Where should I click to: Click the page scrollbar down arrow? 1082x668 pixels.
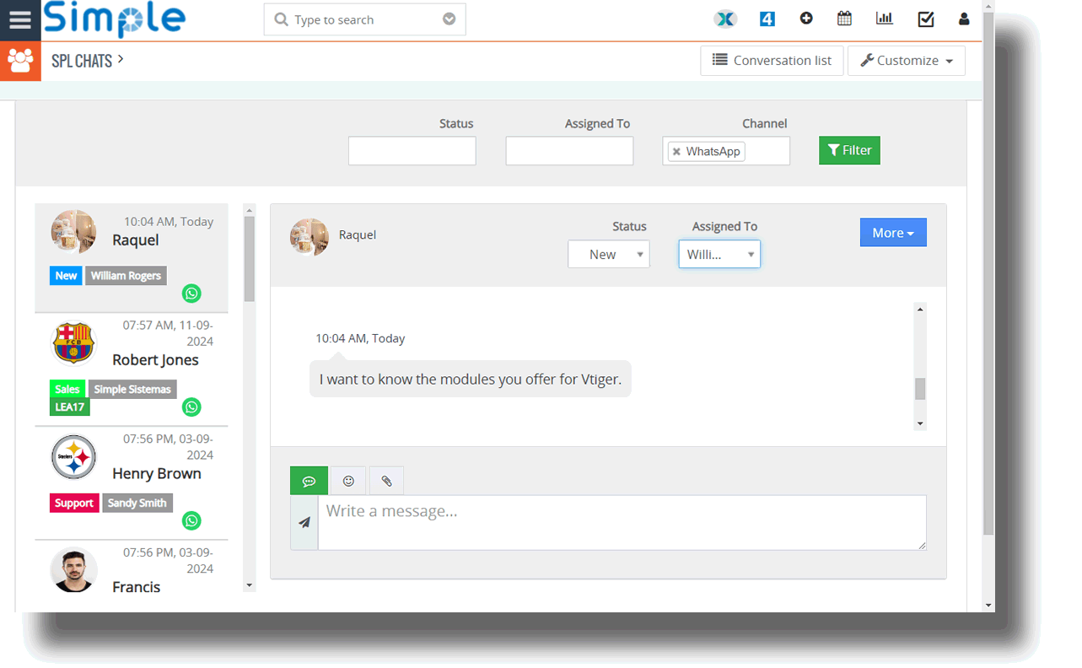click(x=988, y=605)
